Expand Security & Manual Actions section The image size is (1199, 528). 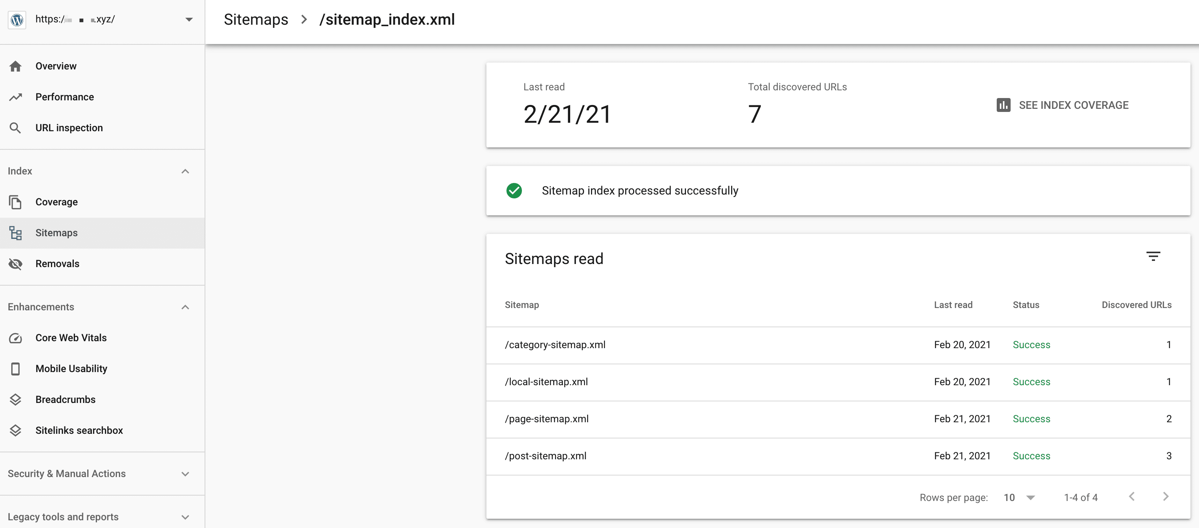tap(185, 474)
